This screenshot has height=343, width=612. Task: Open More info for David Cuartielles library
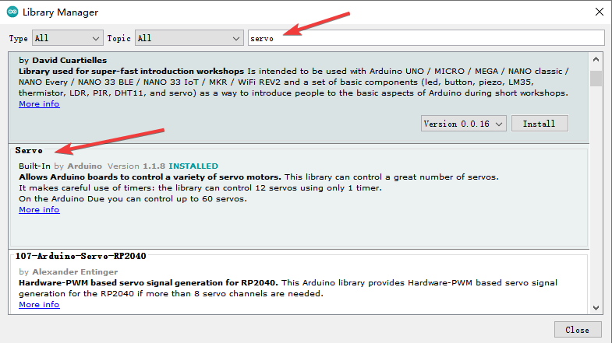click(39, 104)
